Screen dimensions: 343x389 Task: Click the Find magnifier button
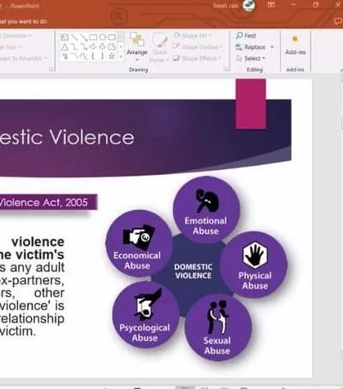click(246, 35)
